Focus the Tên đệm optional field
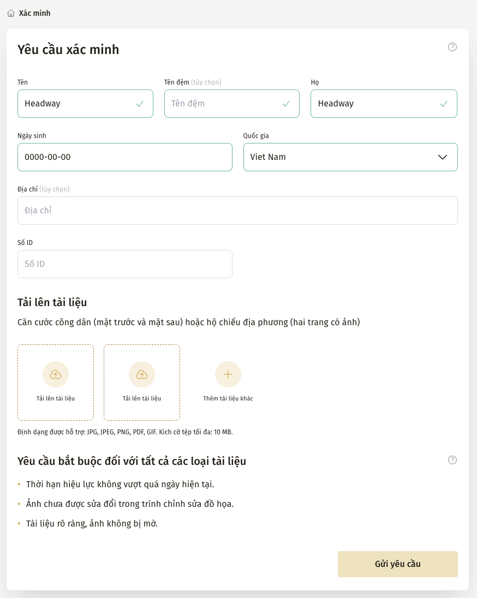Image resolution: width=477 pixels, height=598 pixels. [224, 104]
